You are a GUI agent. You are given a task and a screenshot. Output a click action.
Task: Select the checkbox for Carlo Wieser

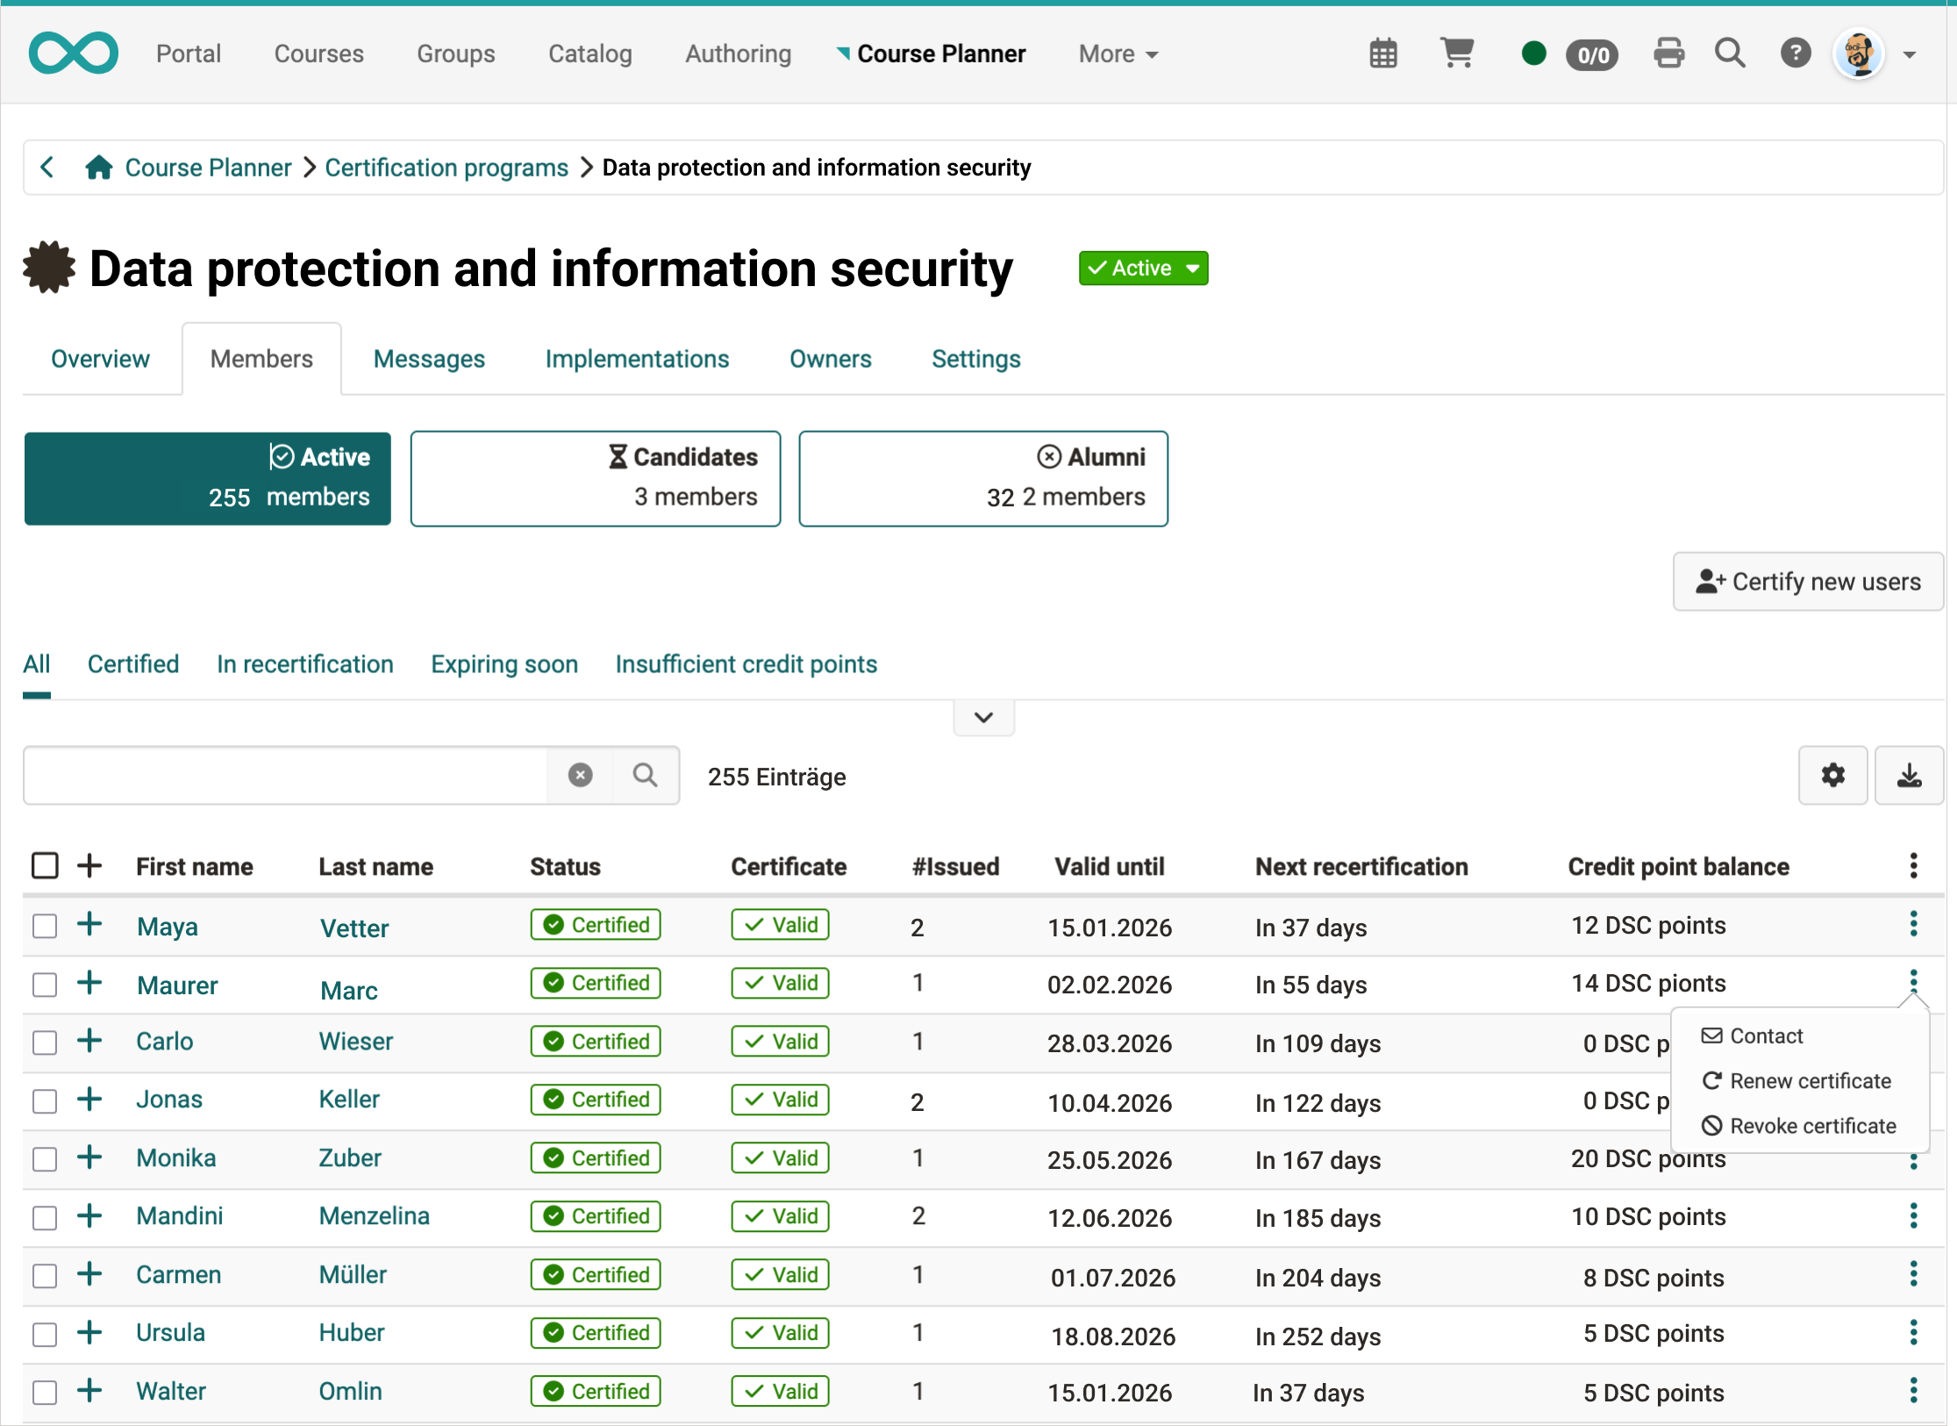pos(45,1043)
